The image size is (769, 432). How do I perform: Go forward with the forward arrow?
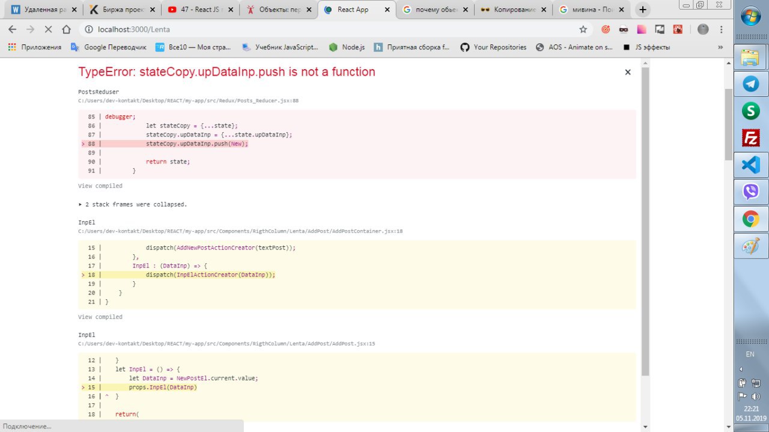(x=29, y=29)
